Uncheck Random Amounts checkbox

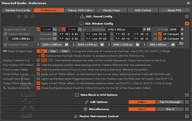(38, 88)
